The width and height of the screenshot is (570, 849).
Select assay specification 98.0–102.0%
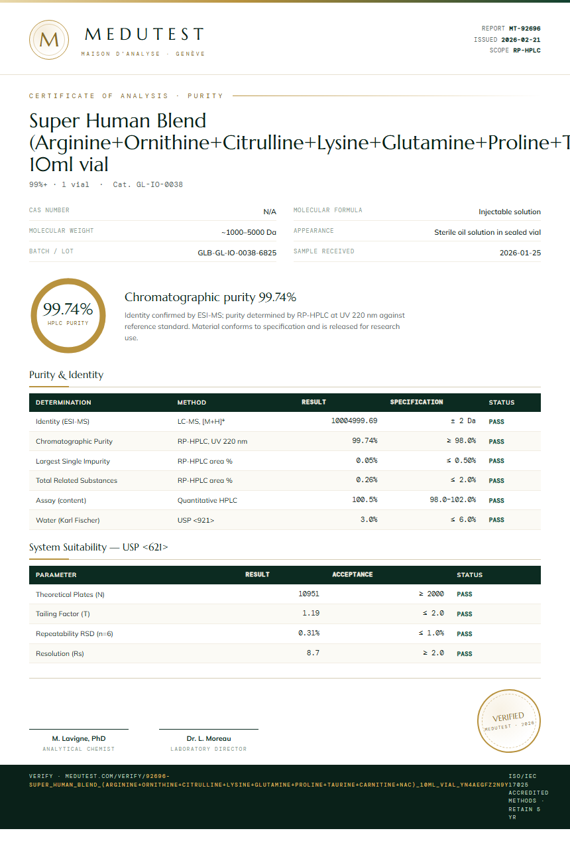tap(453, 500)
